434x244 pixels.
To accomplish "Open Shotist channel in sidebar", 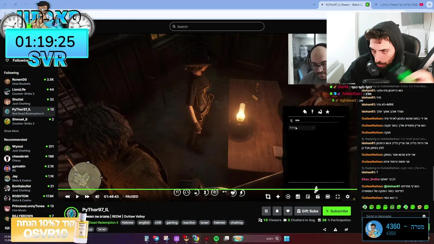I will pos(29,101).
